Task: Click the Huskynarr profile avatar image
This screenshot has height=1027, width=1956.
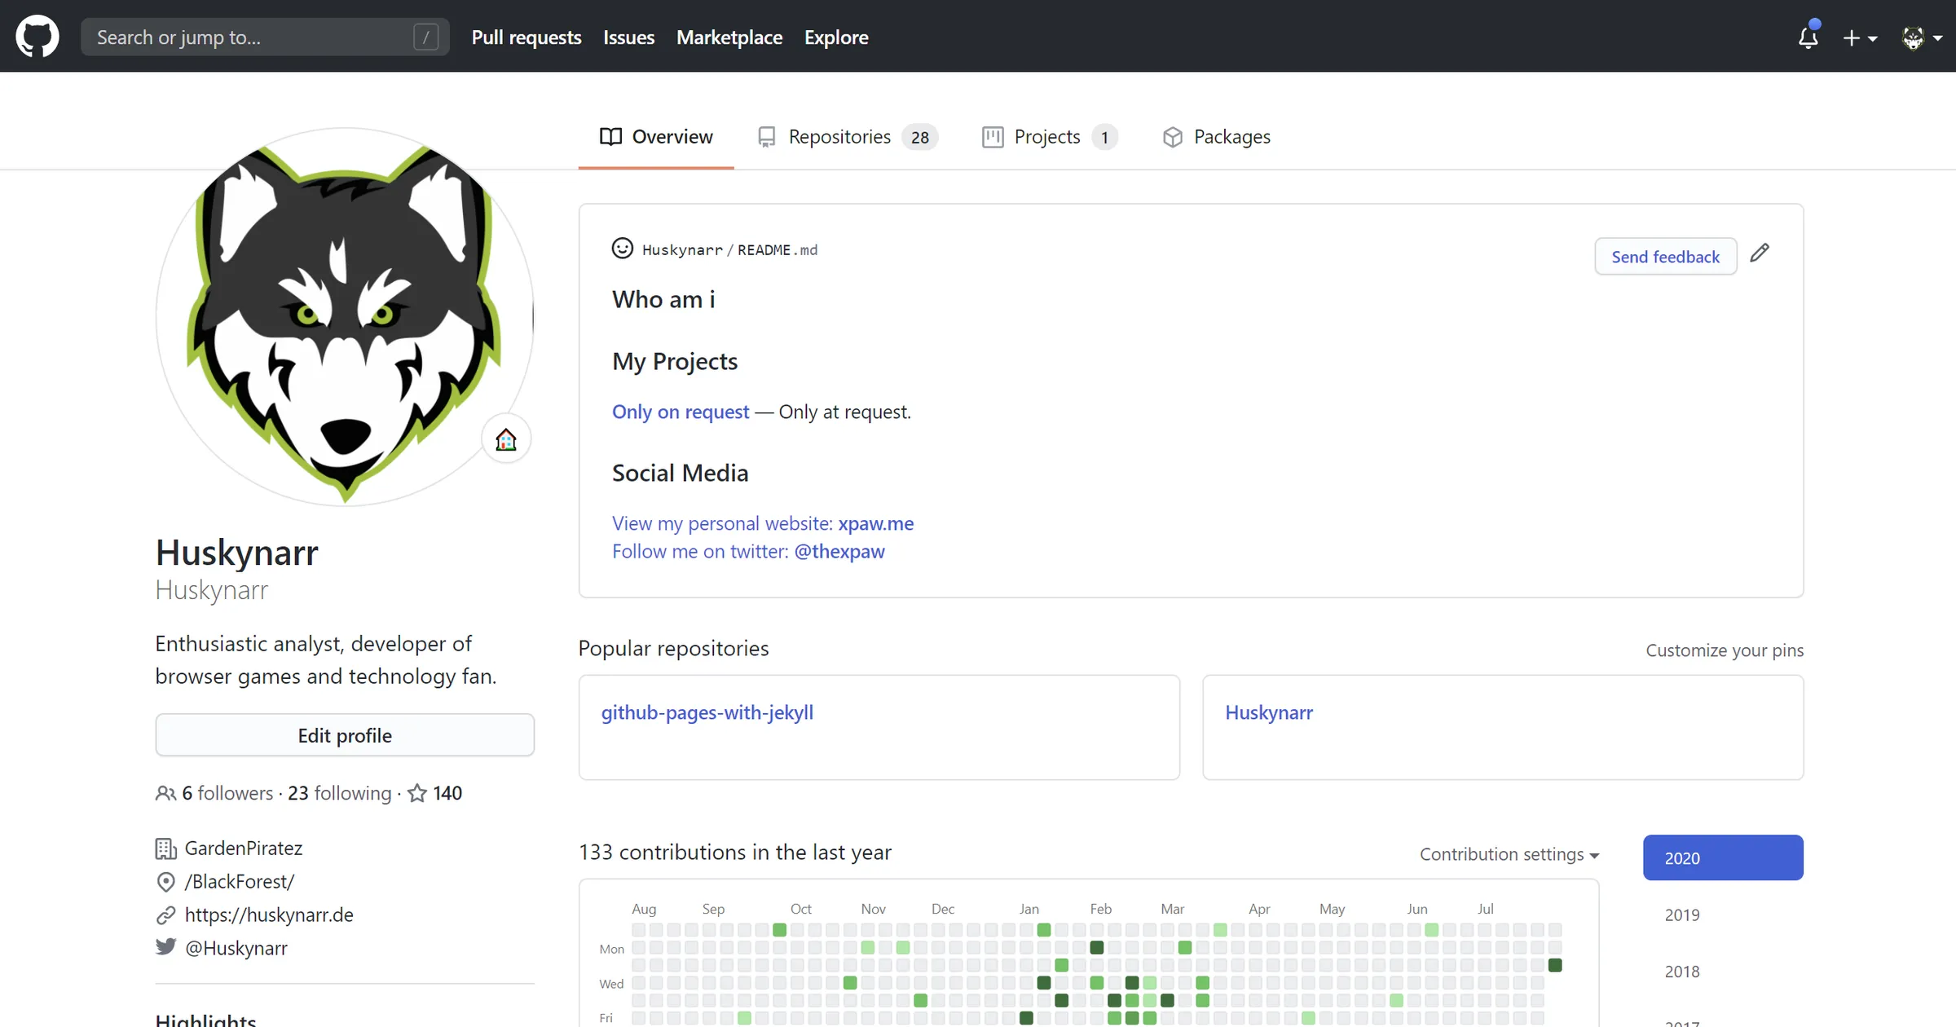Action: tap(345, 317)
